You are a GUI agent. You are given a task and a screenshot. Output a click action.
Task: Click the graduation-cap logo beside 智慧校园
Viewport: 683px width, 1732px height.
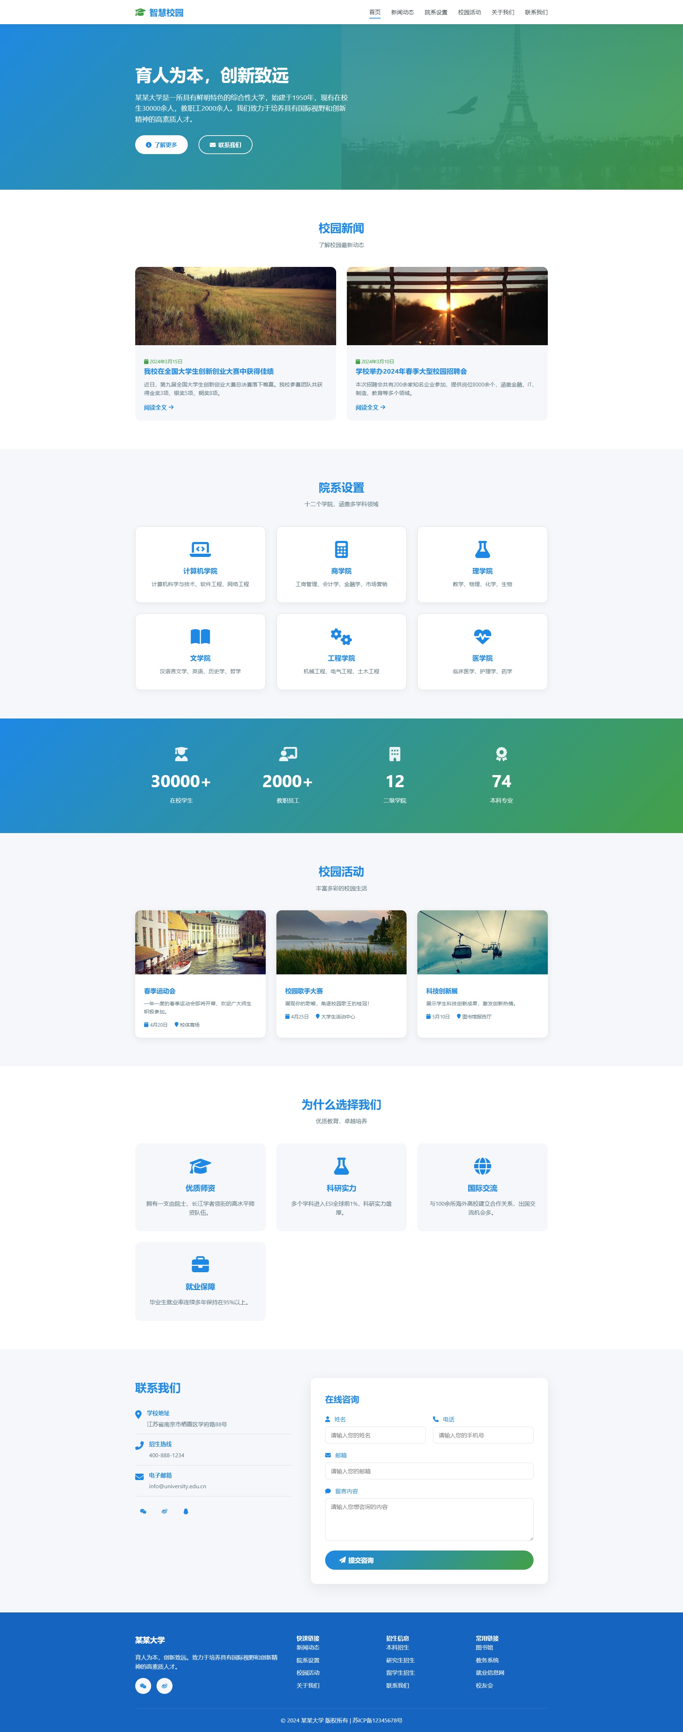click(x=140, y=12)
